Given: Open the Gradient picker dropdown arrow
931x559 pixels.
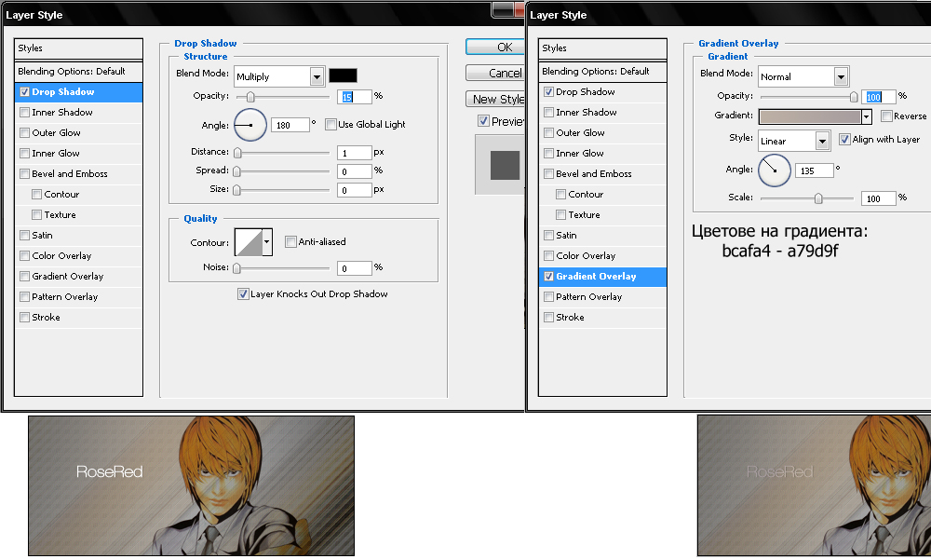Looking at the screenshot, I should tap(866, 116).
